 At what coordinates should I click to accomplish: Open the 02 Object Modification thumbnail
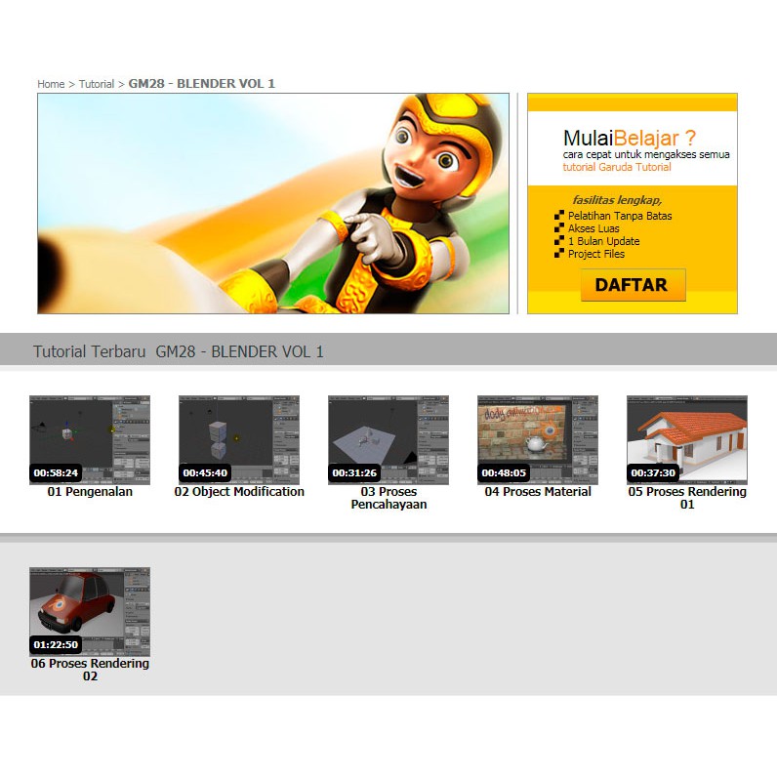[x=239, y=439]
